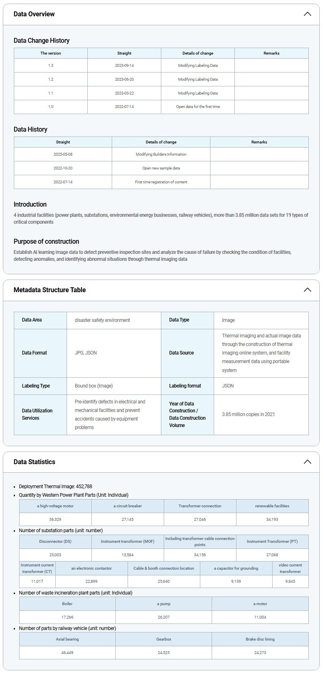Image resolution: width=323 pixels, height=674 pixels.
Task: Click the Axial bearing value 46,449
Action: tap(67, 653)
